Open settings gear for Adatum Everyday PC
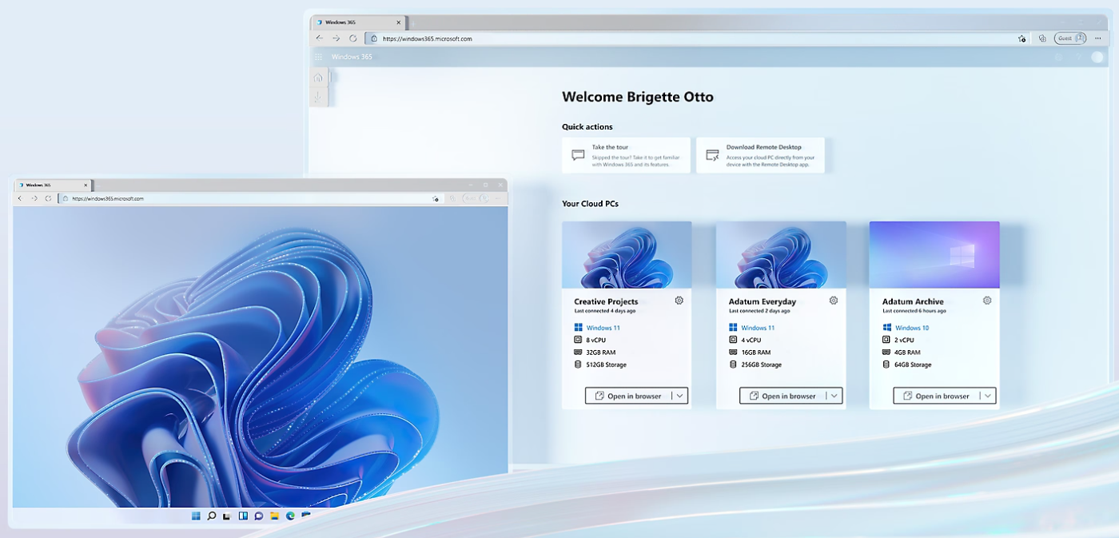Viewport: 1119px width, 538px height. tap(833, 301)
